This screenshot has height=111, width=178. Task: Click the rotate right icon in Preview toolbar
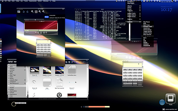[28, 12]
